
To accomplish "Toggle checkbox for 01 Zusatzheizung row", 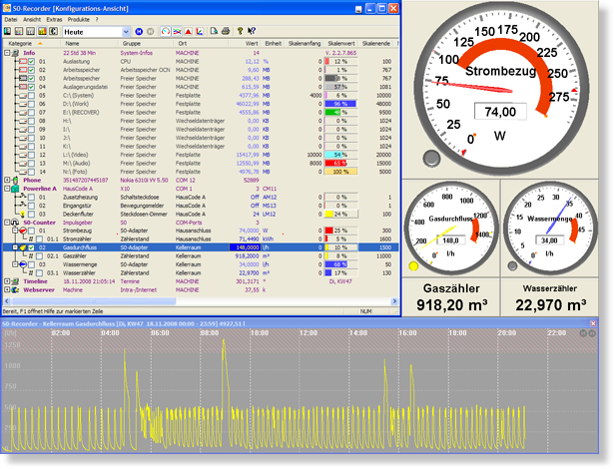I will point(31,197).
